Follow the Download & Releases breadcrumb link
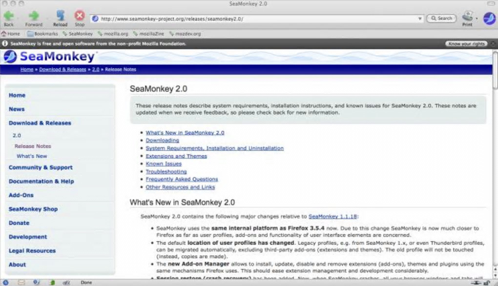The image size is (498, 286). tap(62, 69)
